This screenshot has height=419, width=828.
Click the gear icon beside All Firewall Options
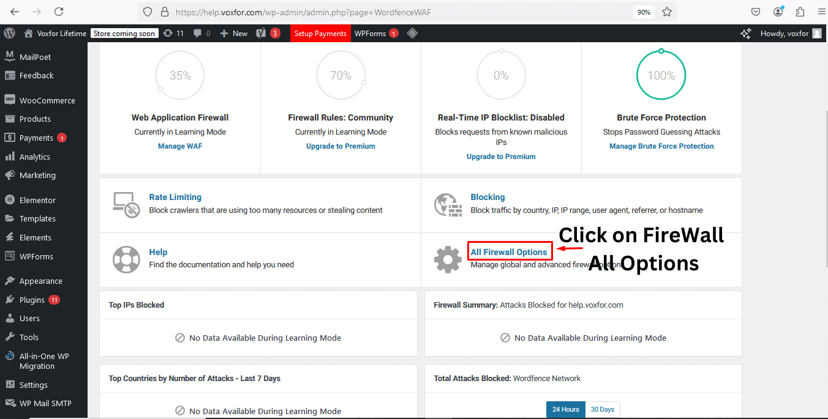click(x=448, y=259)
